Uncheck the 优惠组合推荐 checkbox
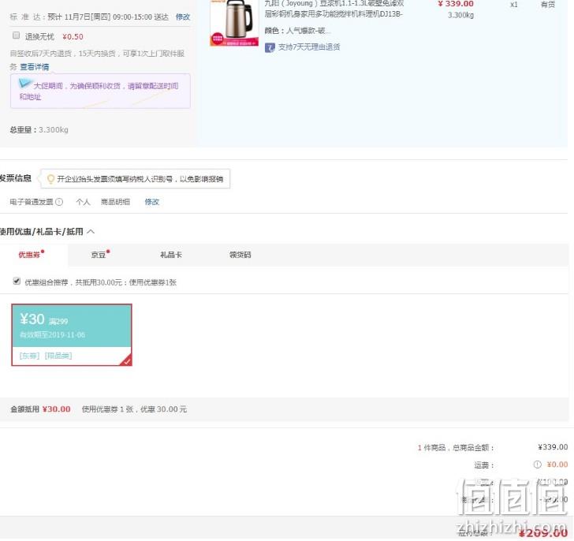Screen dimensions: 574x541 [17, 281]
